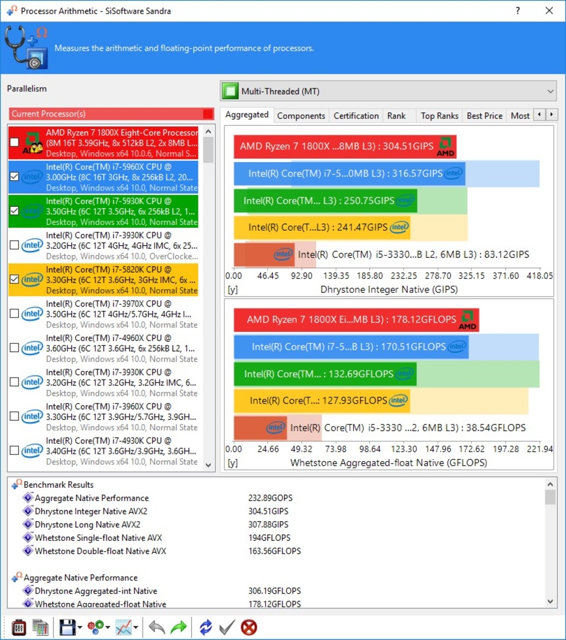566x640 pixels.
Task: Switch to the Components tab
Action: pos(301,116)
